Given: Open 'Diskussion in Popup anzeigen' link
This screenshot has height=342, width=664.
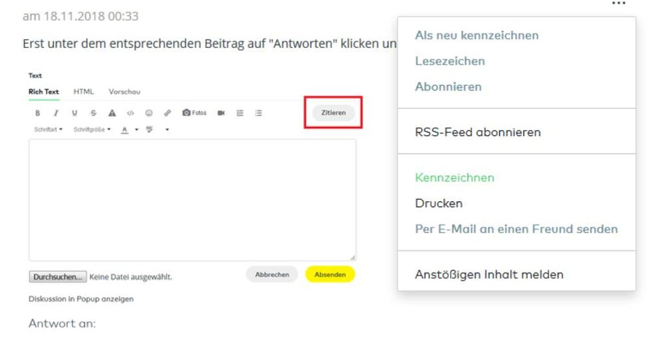Looking at the screenshot, I should pyautogui.click(x=81, y=299).
